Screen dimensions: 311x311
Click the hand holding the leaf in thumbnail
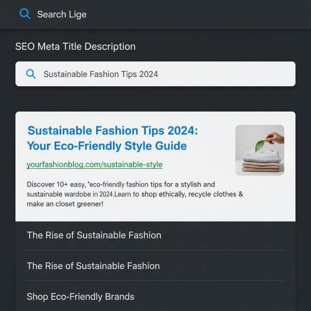tap(276, 138)
